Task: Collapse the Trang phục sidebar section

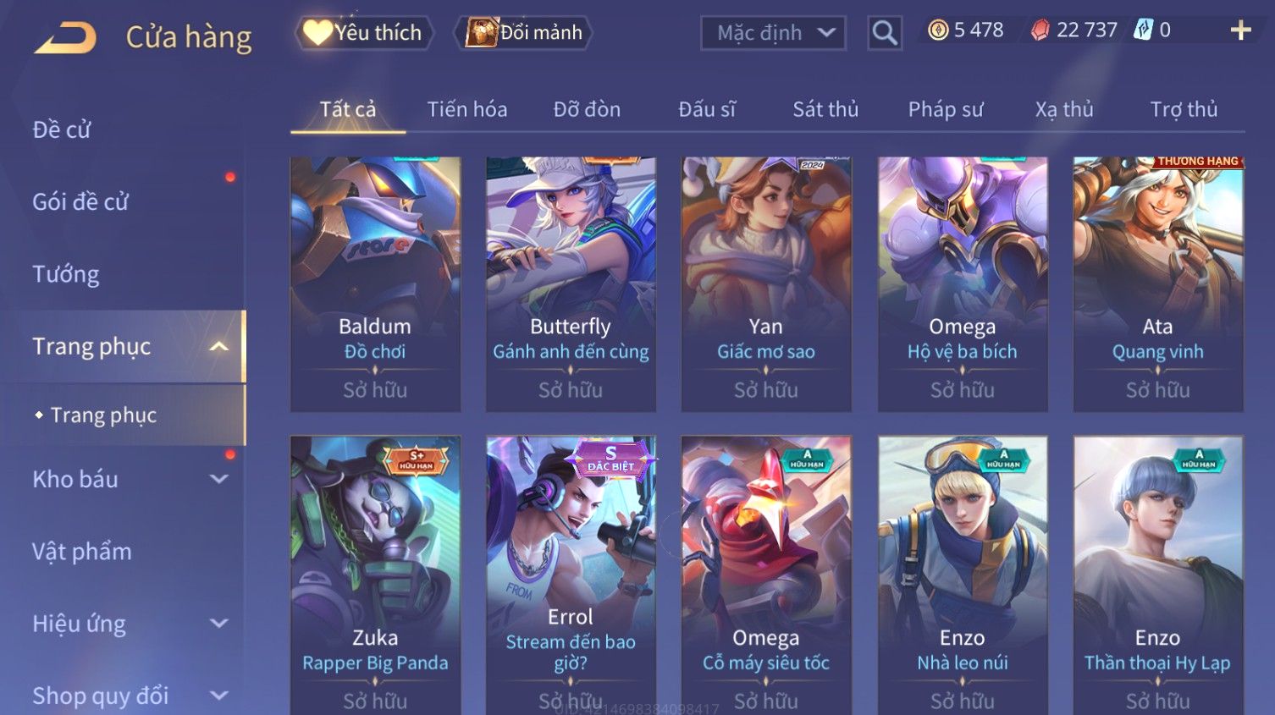Action: (x=219, y=346)
